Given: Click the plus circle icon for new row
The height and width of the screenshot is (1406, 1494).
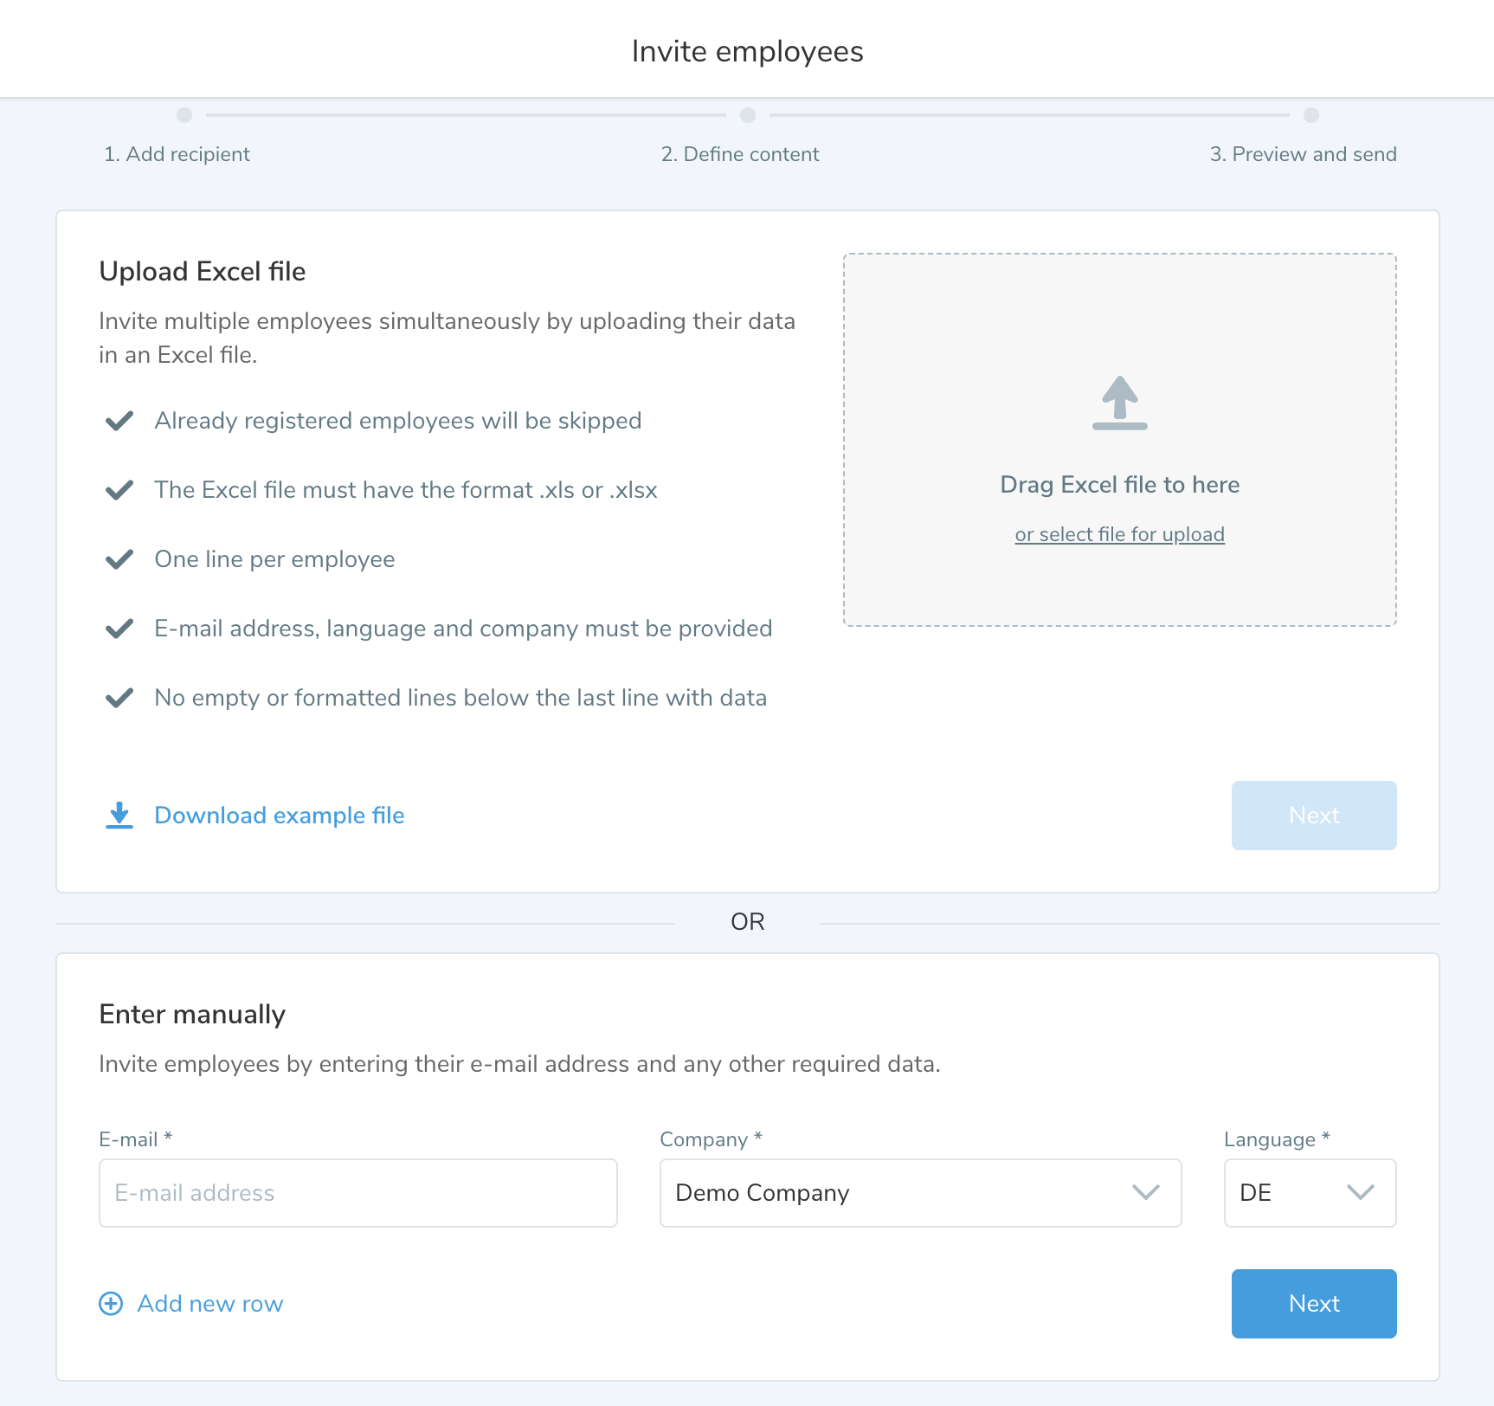Looking at the screenshot, I should 111,1304.
